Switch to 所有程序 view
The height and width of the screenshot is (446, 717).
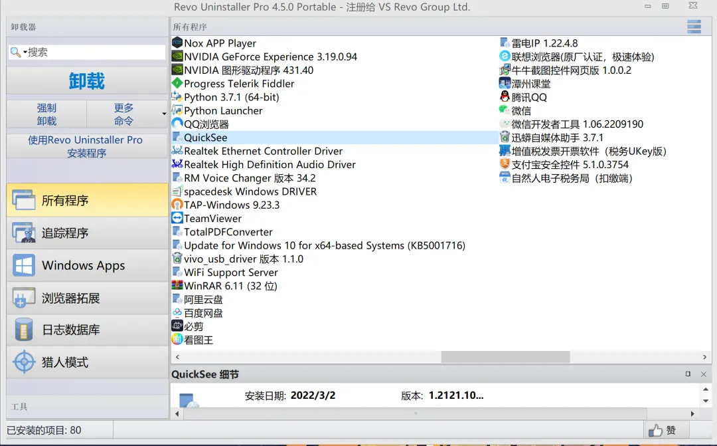click(x=88, y=200)
